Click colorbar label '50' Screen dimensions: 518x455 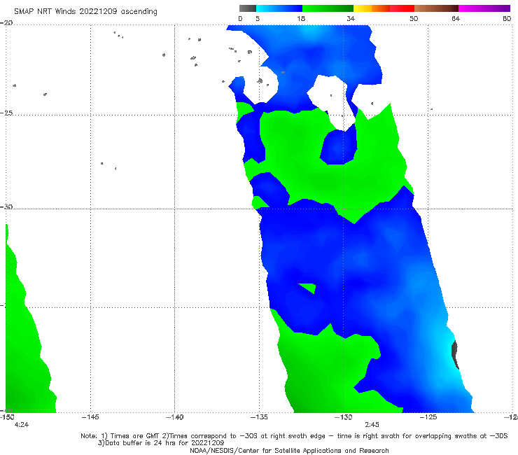(x=414, y=18)
